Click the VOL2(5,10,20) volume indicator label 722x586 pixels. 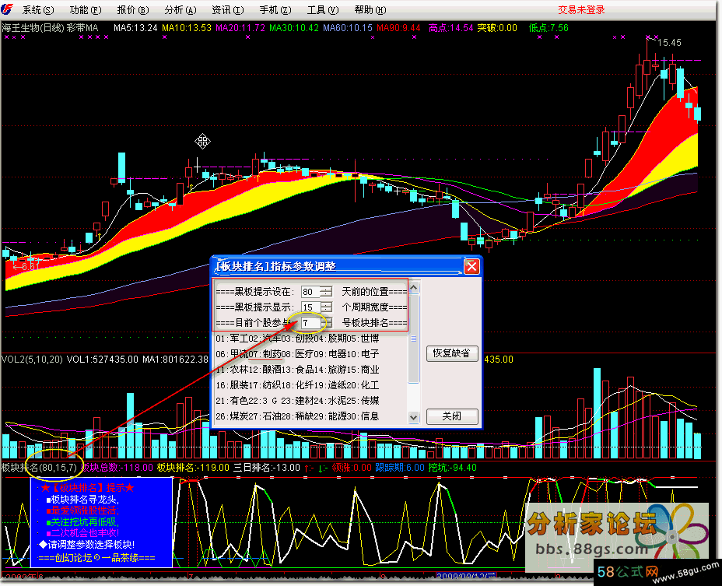[32, 359]
